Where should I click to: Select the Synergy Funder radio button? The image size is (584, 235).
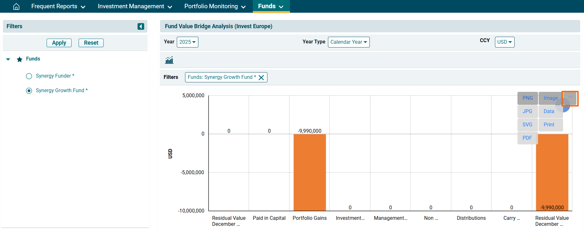pos(29,76)
